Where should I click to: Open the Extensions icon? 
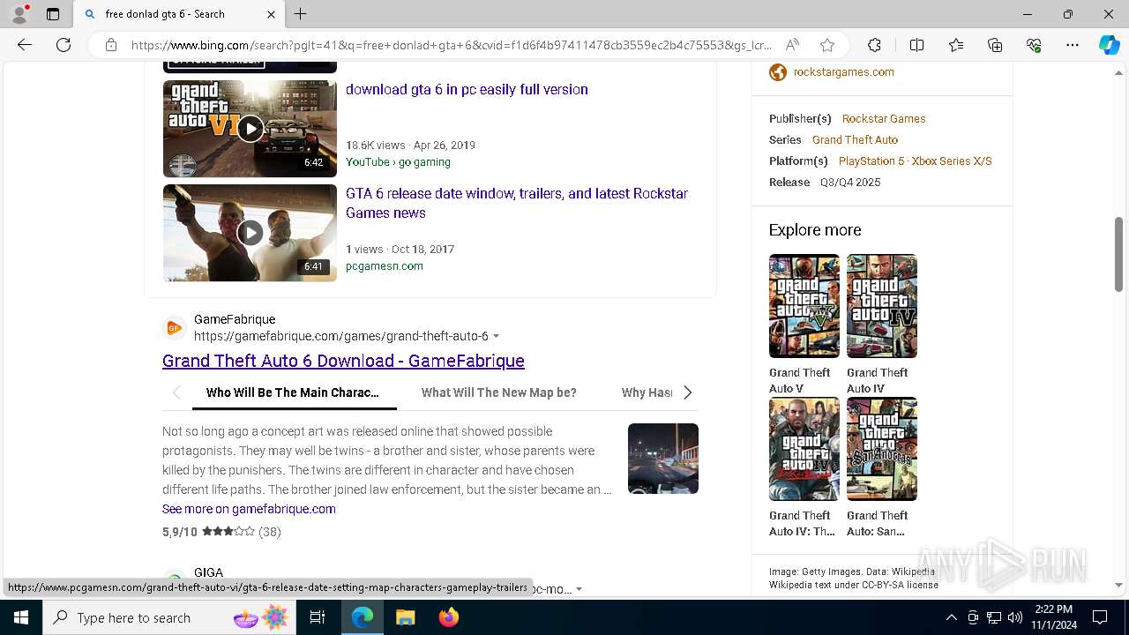point(874,45)
